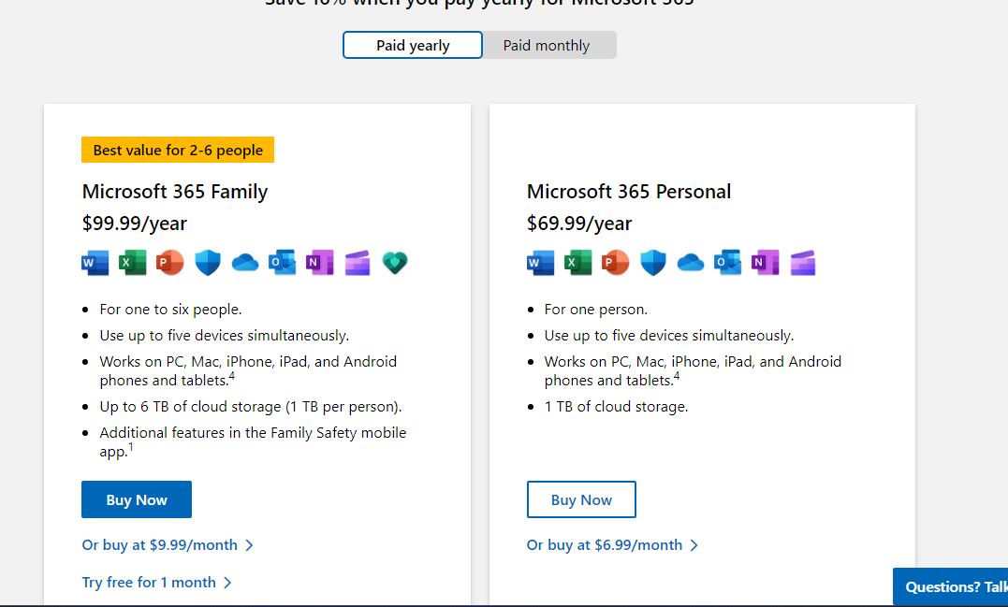Expand 'Or buy at $9.99/month' chevron
The width and height of the screenshot is (1008, 607).
pos(168,544)
